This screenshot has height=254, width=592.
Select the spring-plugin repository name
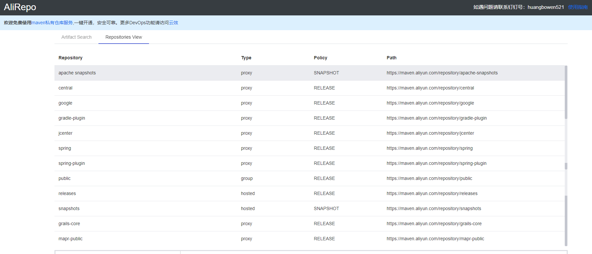pos(72,163)
